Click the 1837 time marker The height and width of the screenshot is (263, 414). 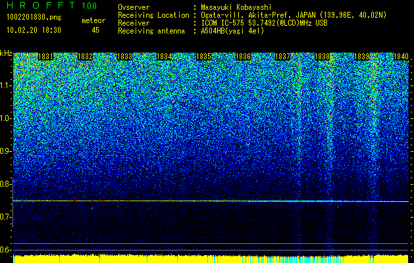[282, 57]
